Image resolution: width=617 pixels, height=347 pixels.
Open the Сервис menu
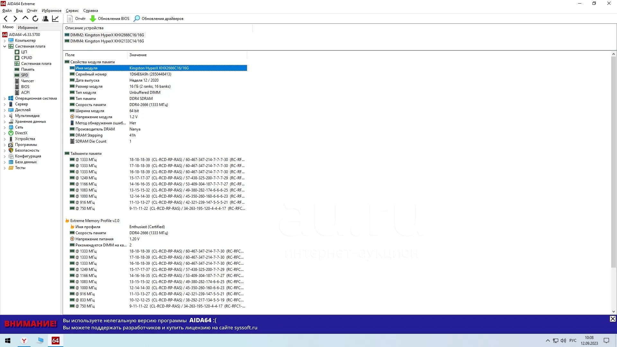coord(72,11)
